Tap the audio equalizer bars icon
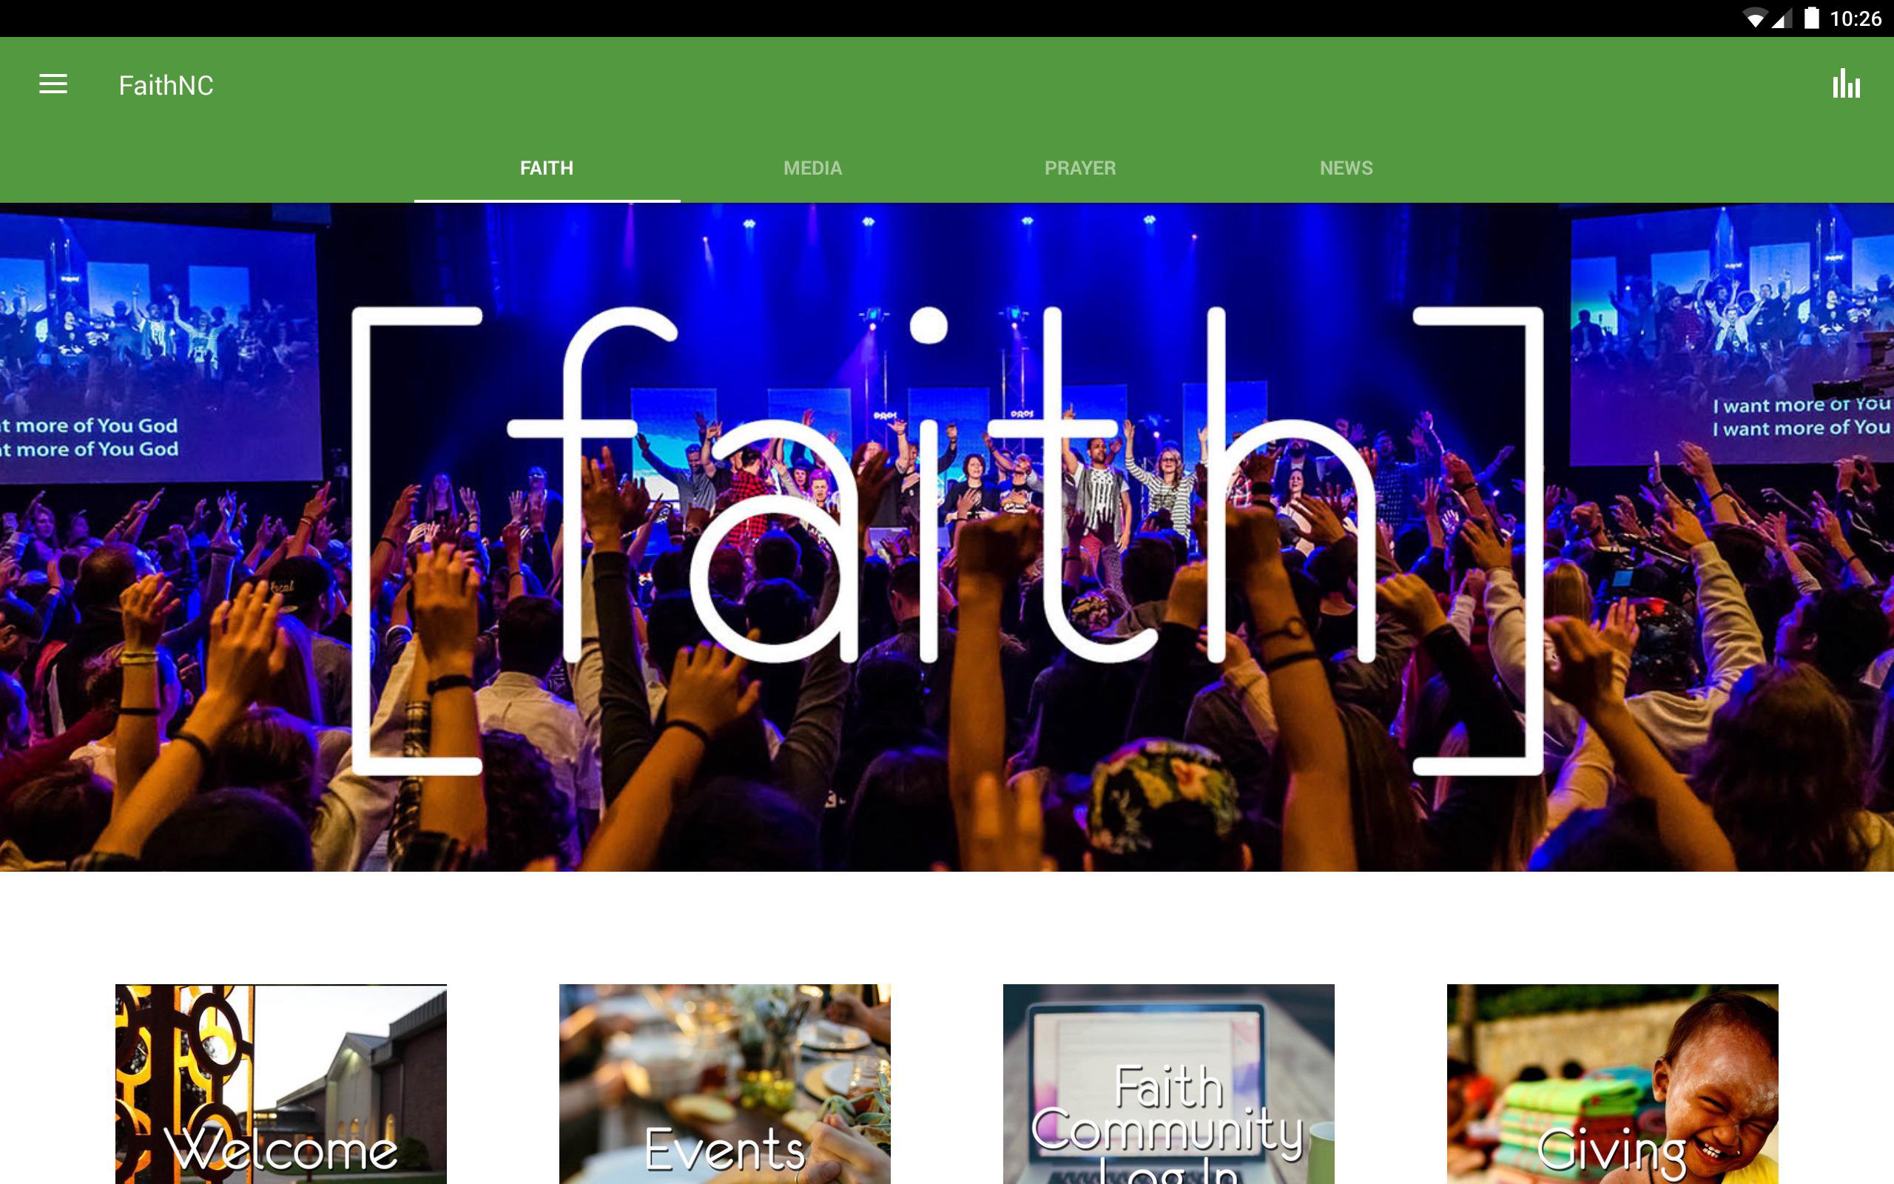 point(1845,84)
